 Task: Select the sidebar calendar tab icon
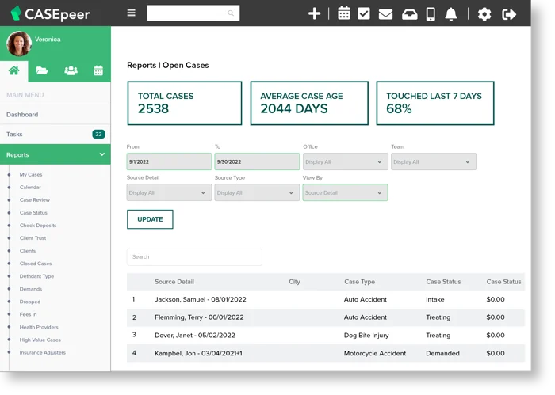[x=98, y=70]
